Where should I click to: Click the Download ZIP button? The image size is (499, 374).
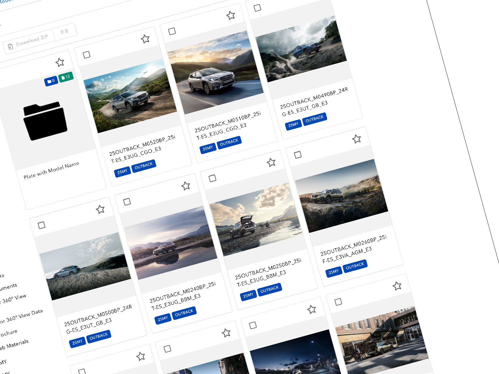(x=28, y=42)
